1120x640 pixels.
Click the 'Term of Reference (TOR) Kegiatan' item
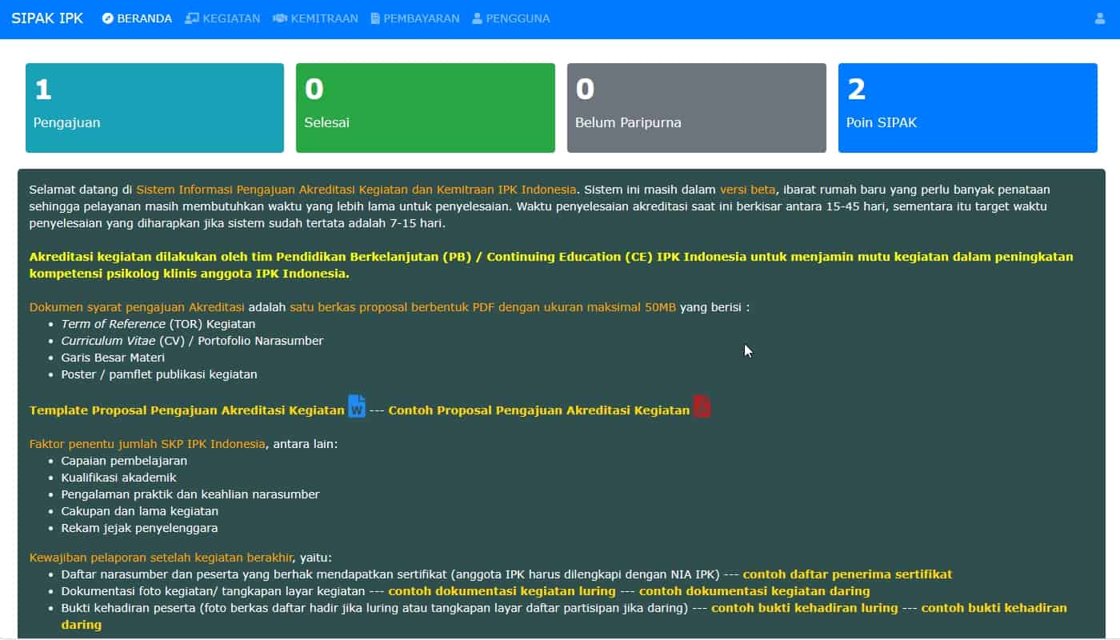tap(158, 324)
